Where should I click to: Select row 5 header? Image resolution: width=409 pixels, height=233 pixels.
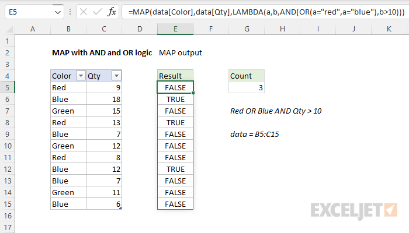[7, 87]
